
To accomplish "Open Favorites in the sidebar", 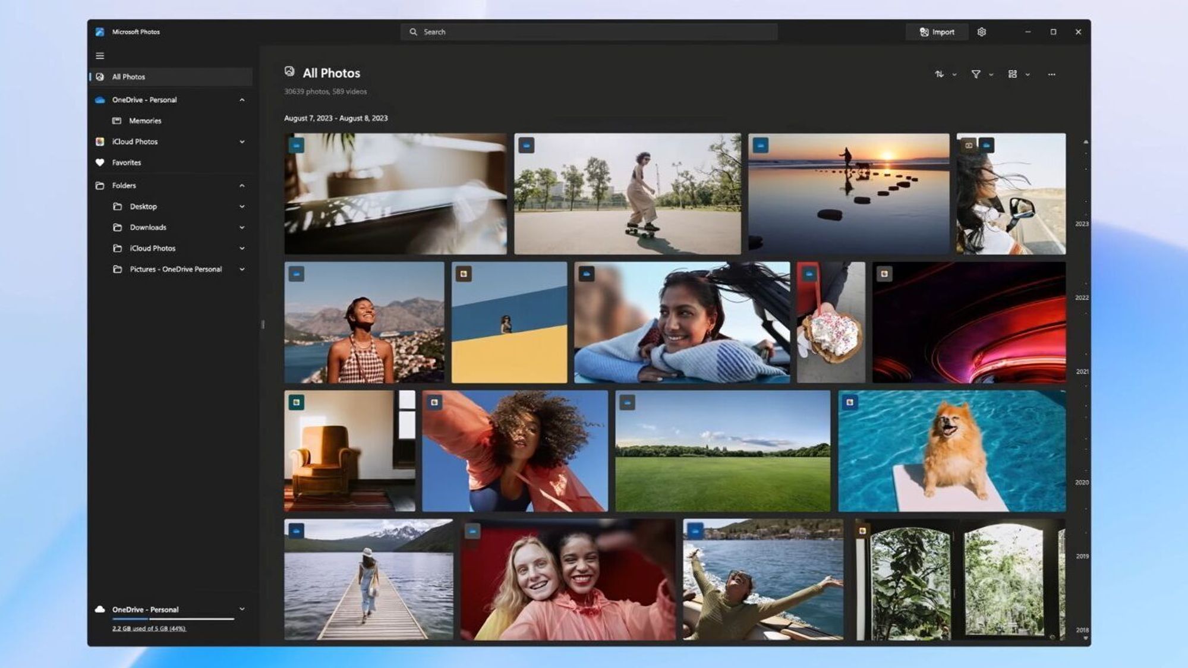I will coord(171,162).
